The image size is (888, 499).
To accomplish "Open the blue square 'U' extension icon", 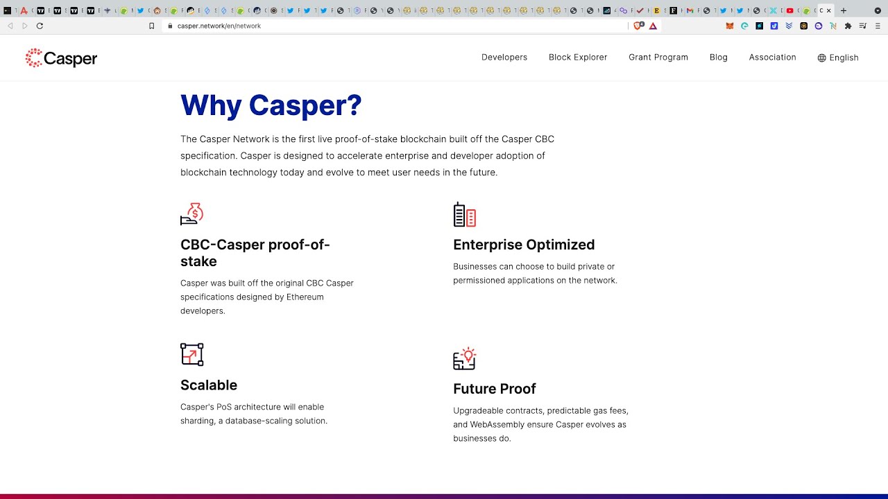I will point(774,26).
